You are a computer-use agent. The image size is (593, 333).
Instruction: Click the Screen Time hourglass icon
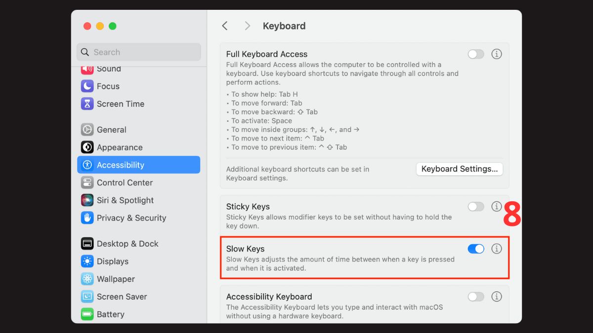[x=87, y=104]
